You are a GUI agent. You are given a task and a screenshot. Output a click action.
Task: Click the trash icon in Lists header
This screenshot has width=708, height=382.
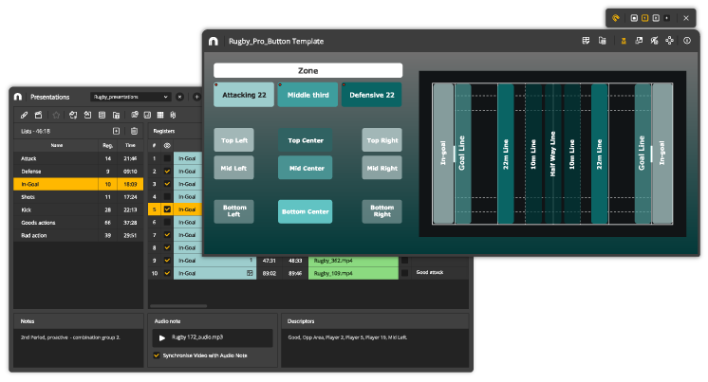coord(134,130)
